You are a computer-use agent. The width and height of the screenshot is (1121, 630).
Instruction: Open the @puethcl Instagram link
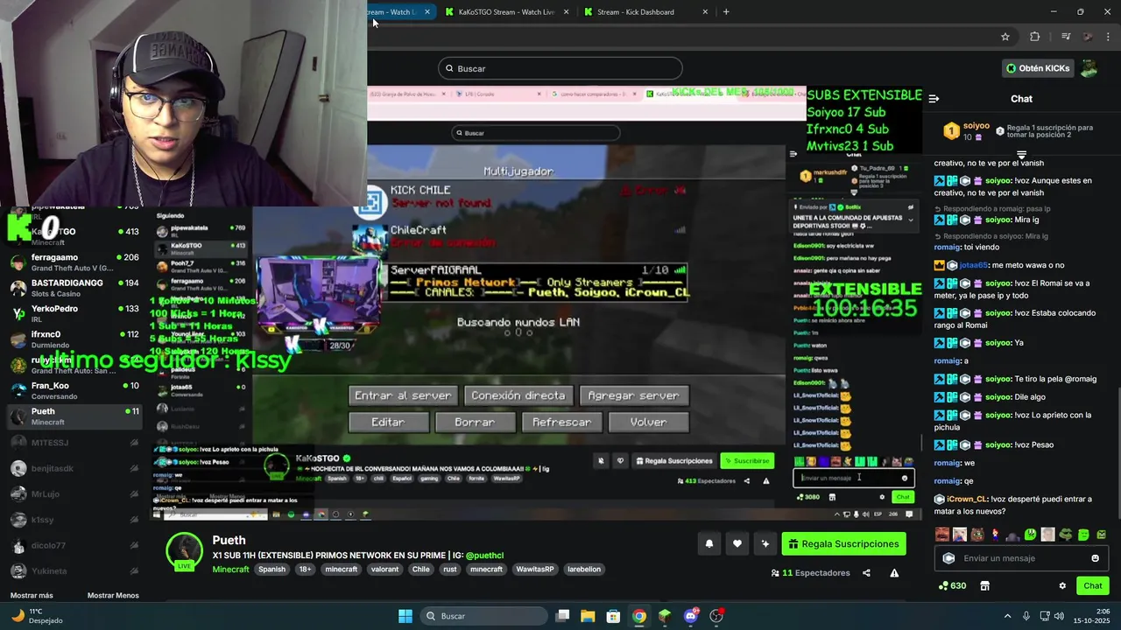pyautogui.click(x=484, y=556)
